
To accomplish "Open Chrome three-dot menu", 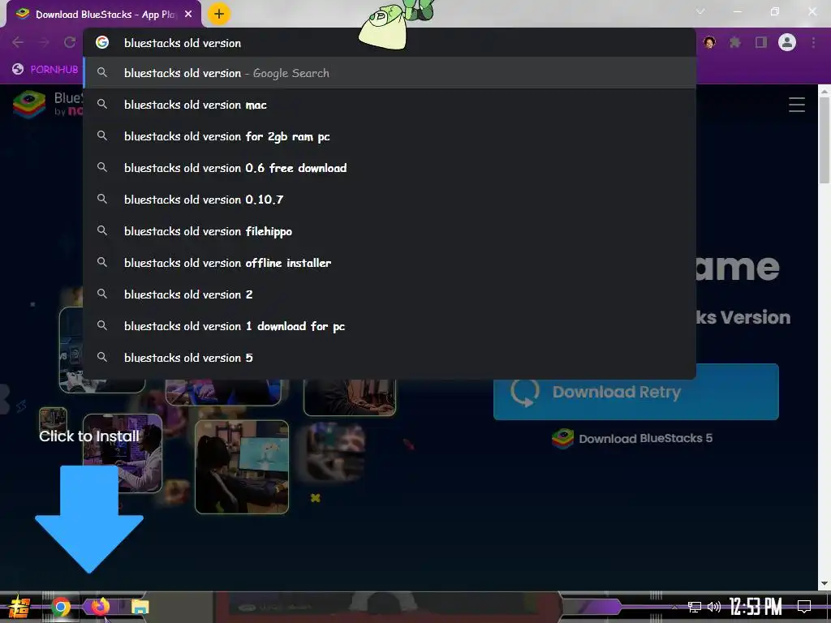I will coord(813,42).
